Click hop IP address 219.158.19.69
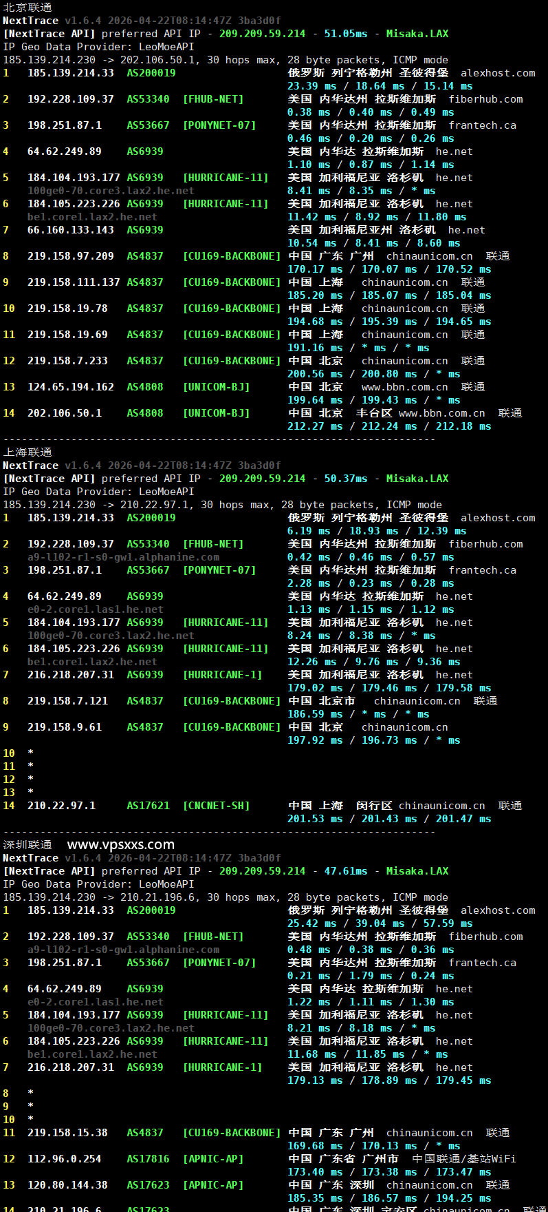 (x=67, y=334)
